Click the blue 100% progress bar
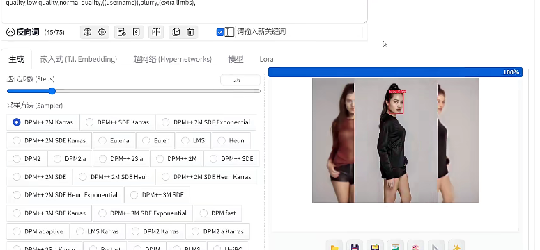The image size is (540, 250). point(395,72)
